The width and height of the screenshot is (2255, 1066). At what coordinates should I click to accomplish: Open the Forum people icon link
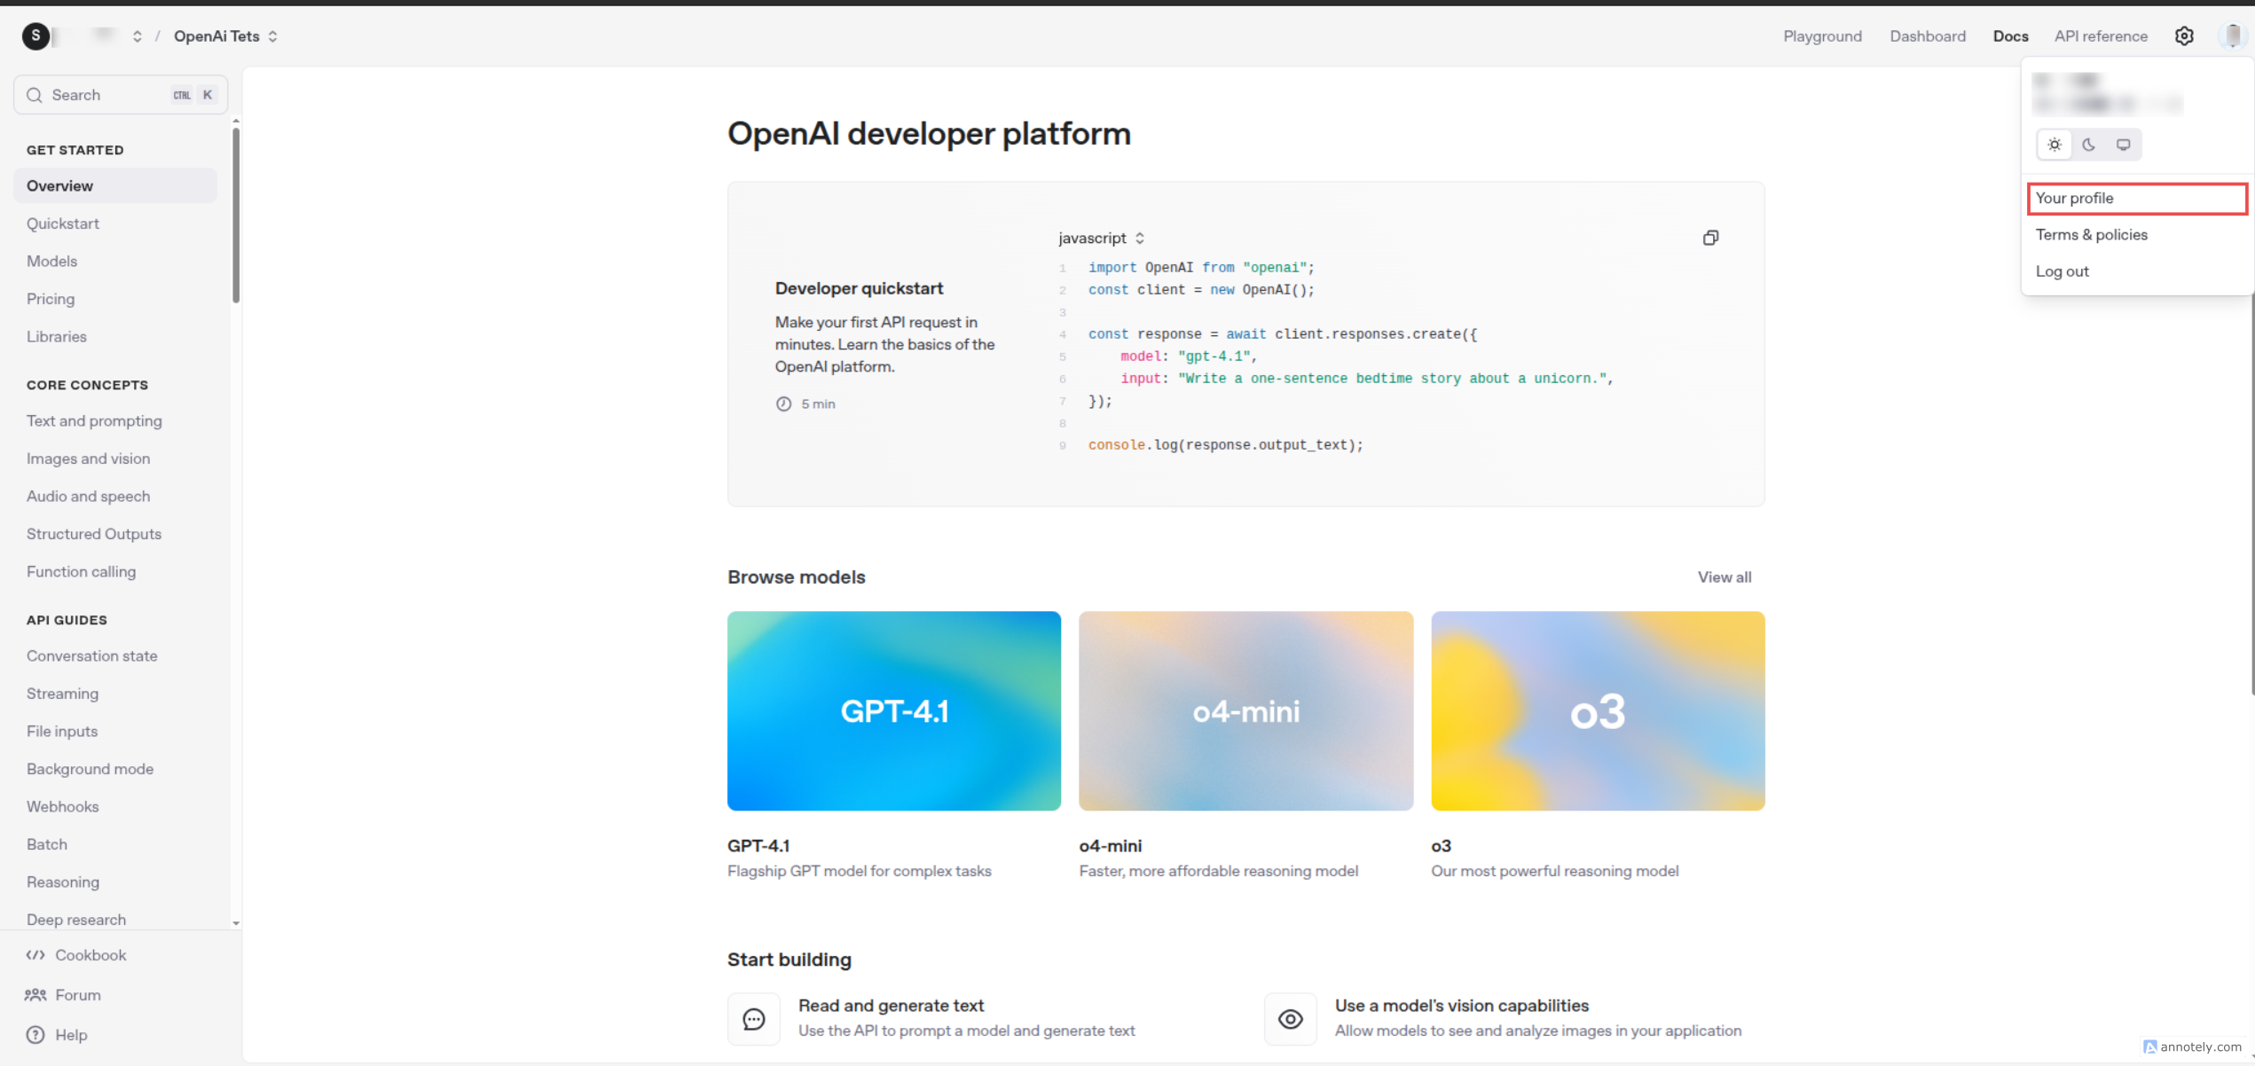tap(35, 995)
